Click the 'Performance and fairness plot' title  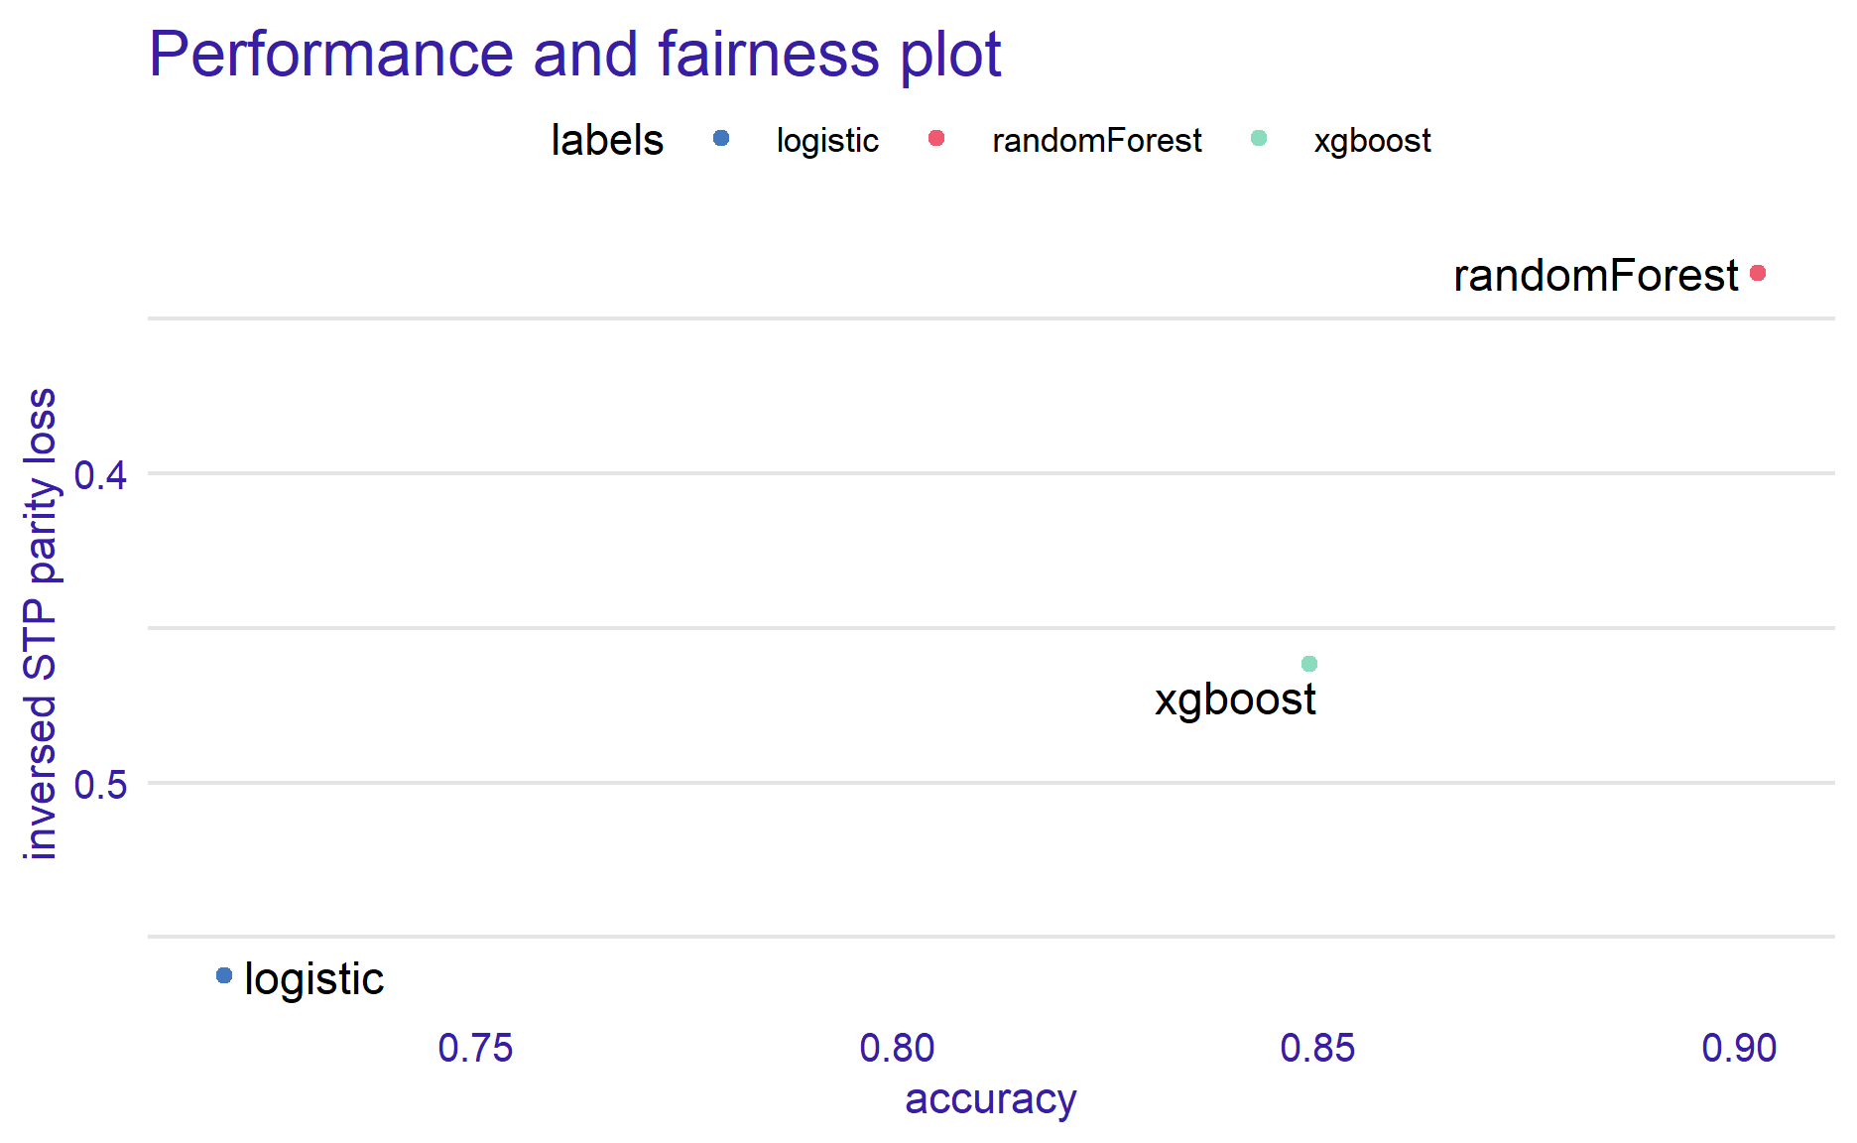[574, 54]
